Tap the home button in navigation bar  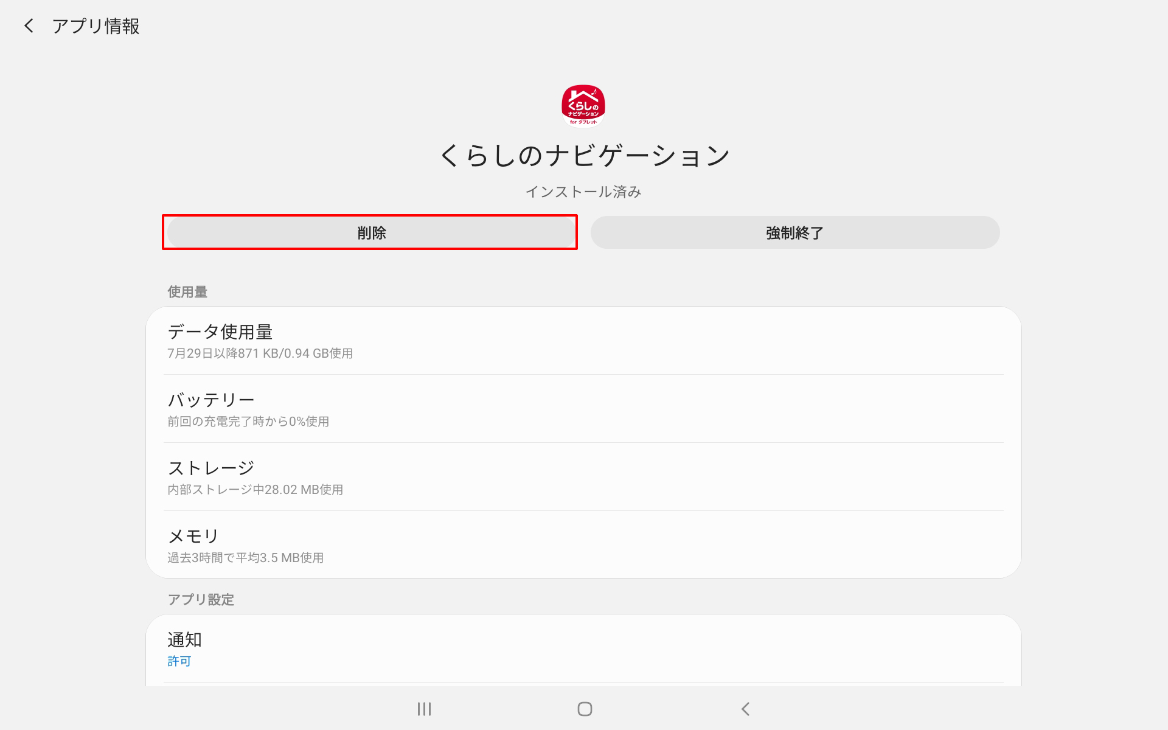click(585, 709)
